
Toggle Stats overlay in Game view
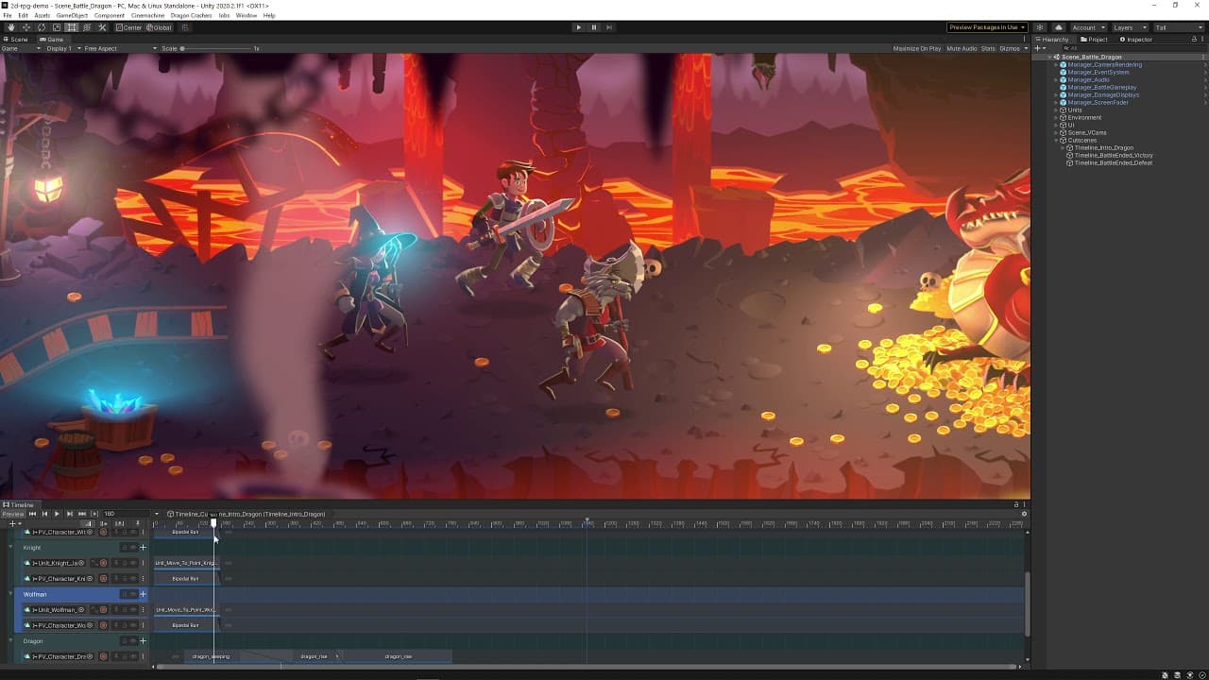pyautogui.click(x=988, y=48)
